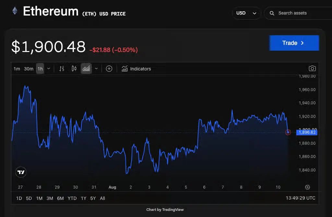The width and height of the screenshot is (332, 217).
Task: Click the compare or add symbol plus icon
Action: [x=109, y=68]
